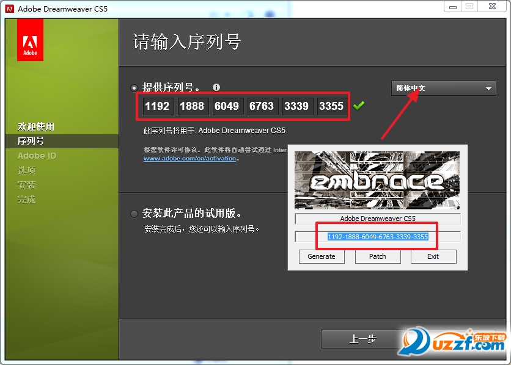Screen dimensions: 511x365
Task: Click the text 安装完成后，您还可以输入序列号。
Action: point(202,229)
